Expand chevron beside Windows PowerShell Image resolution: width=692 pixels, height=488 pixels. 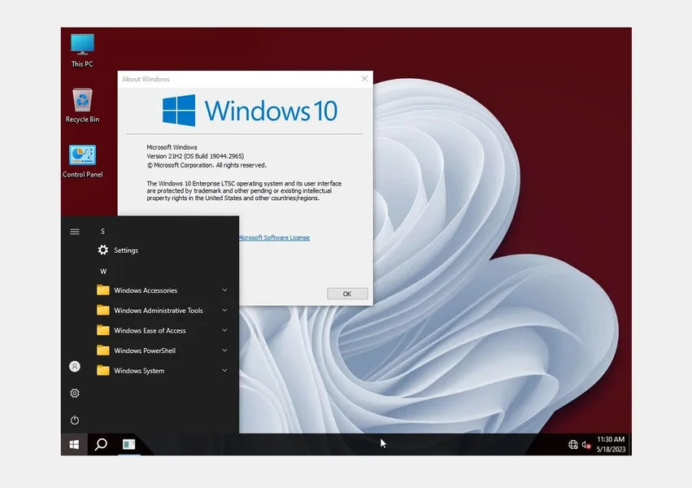coord(224,351)
